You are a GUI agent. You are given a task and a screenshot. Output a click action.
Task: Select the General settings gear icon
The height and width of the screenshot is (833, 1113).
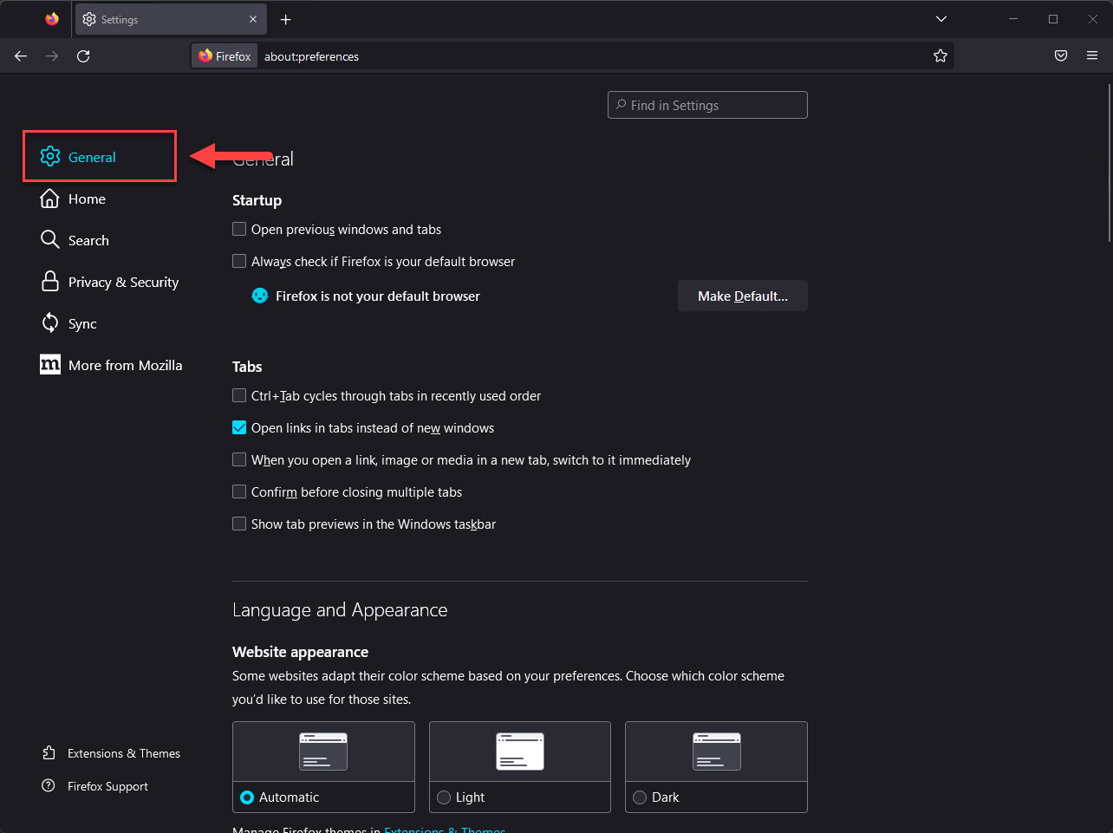(51, 156)
